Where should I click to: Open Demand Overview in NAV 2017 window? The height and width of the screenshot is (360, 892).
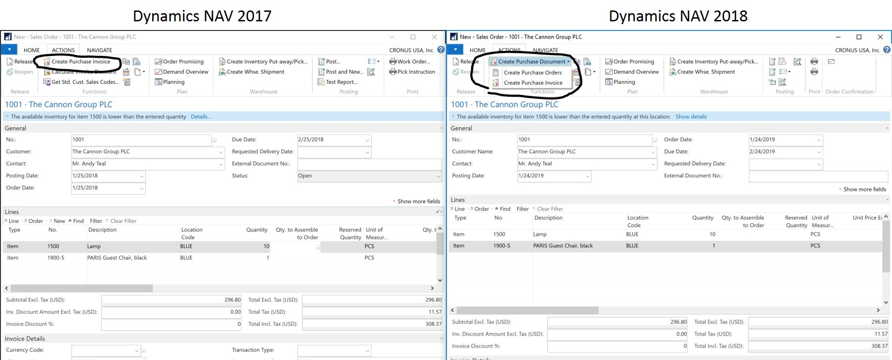(x=181, y=72)
